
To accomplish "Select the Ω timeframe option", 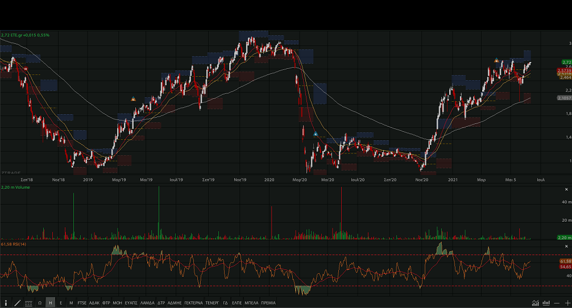I will [40, 303].
